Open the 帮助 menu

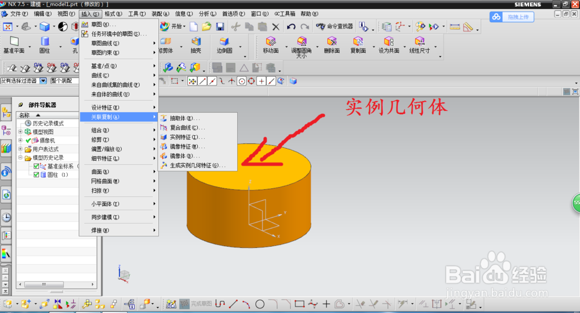pos(309,14)
